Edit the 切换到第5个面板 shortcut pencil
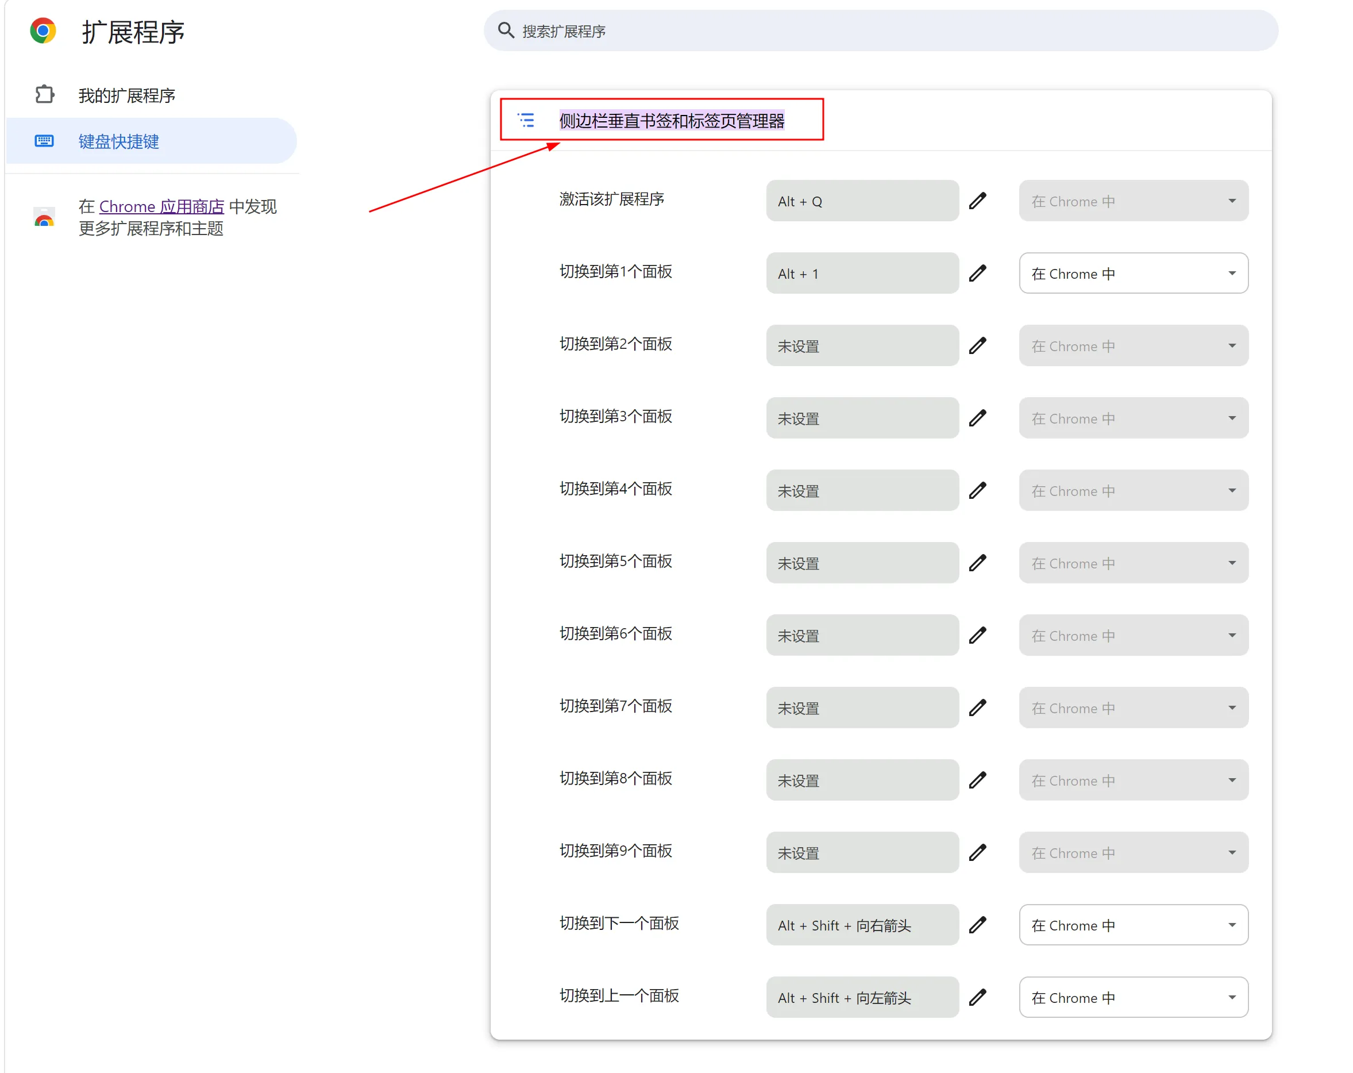The height and width of the screenshot is (1073, 1353). (x=977, y=563)
